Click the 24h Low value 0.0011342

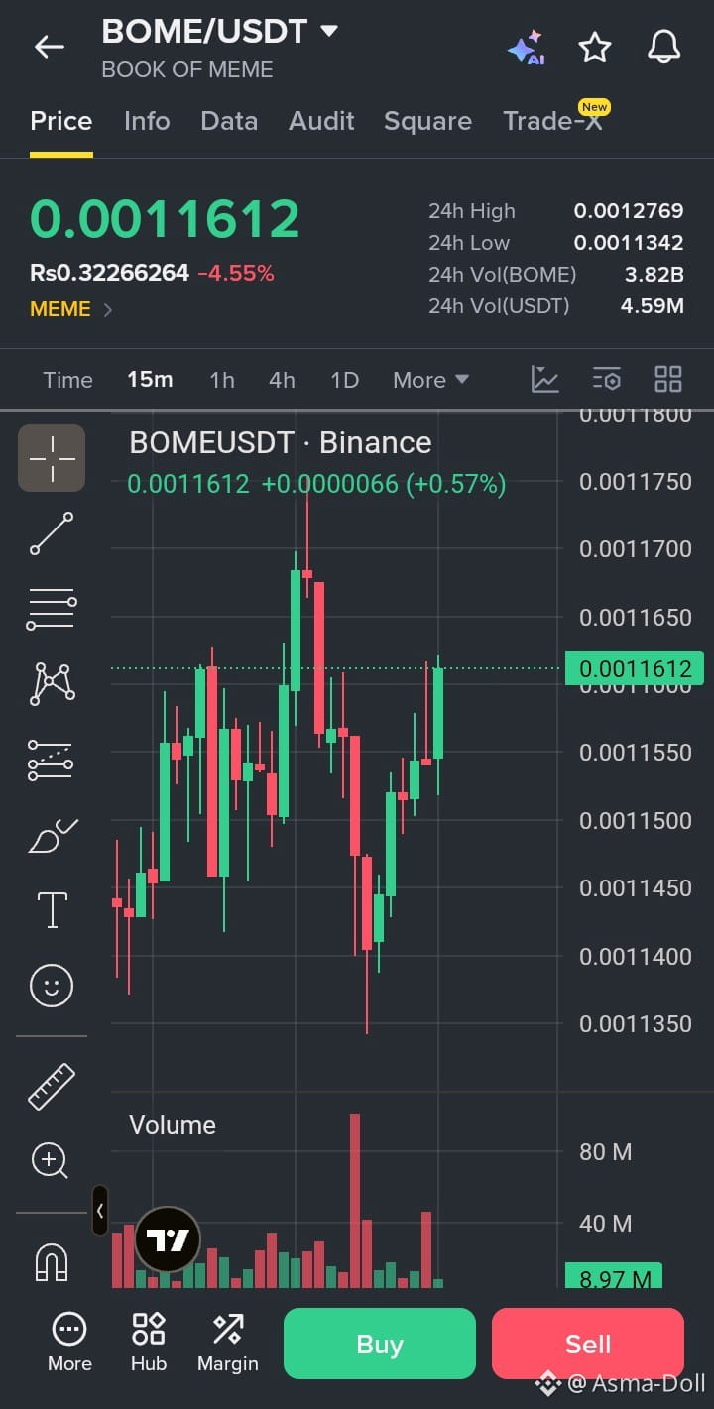coord(629,243)
